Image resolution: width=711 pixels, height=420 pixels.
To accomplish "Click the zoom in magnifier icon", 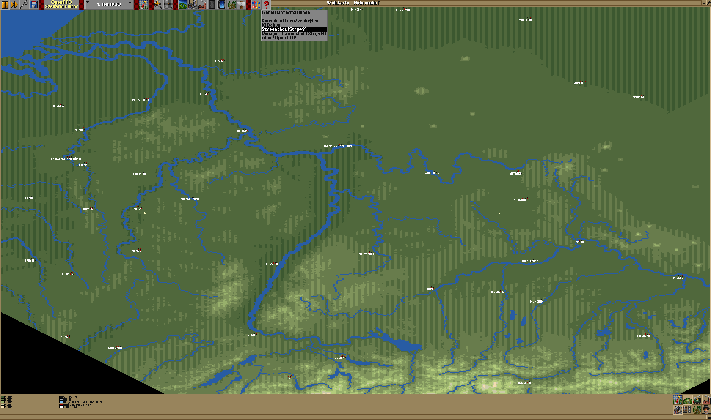I will [158, 5].
